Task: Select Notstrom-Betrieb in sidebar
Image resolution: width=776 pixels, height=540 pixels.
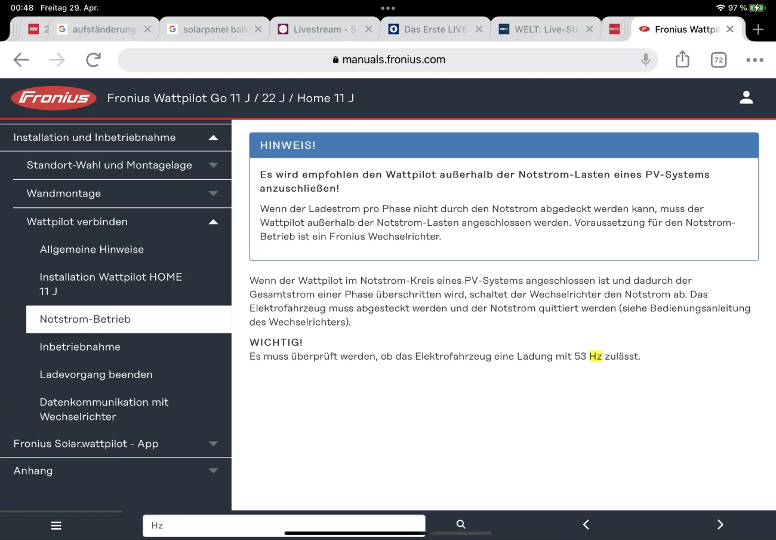Action: click(x=129, y=319)
